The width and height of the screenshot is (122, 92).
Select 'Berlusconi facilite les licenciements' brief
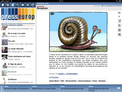click(x=17, y=89)
